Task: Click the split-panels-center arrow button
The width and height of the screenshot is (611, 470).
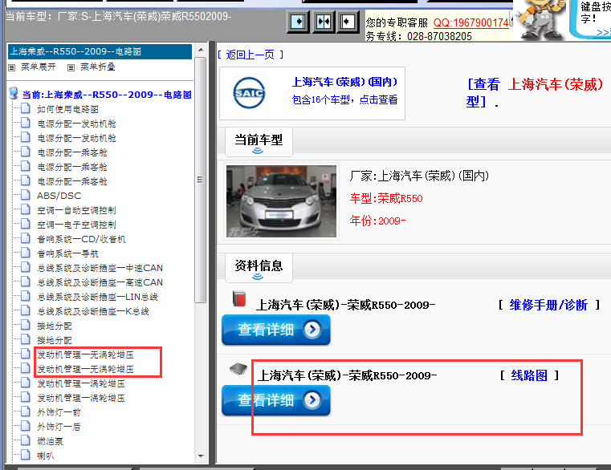Action: pyautogui.click(x=324, y=22)
